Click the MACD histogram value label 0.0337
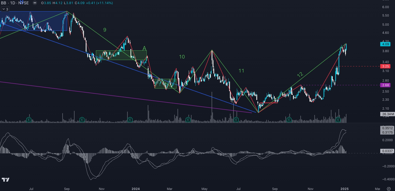395x191 pixels. click(387, 151)
